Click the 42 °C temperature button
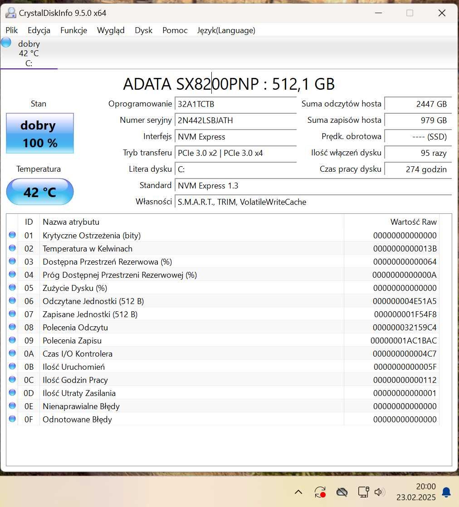Image resolution: width=459 pixels, height=507 pixels. tap(40, 192)
